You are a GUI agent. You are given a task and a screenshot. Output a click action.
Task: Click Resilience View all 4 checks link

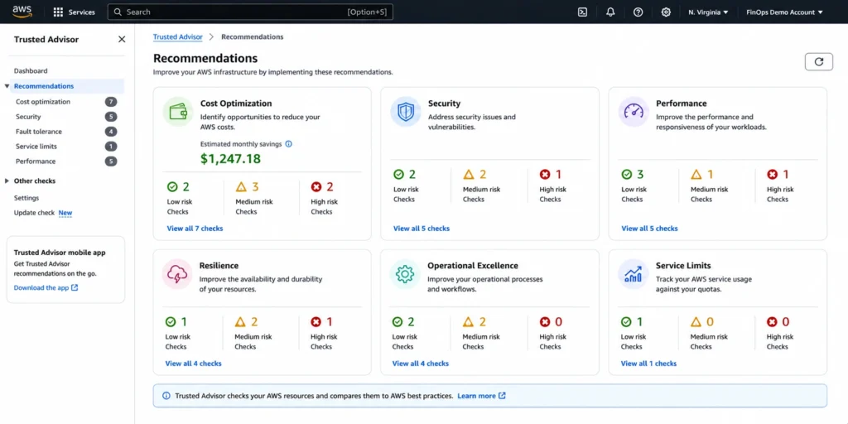pos(194,364)
